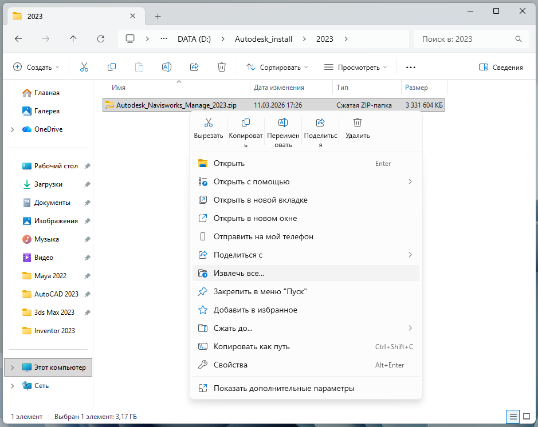Click the disabled Paste icon in the toolbar

(x=139, y=67)
